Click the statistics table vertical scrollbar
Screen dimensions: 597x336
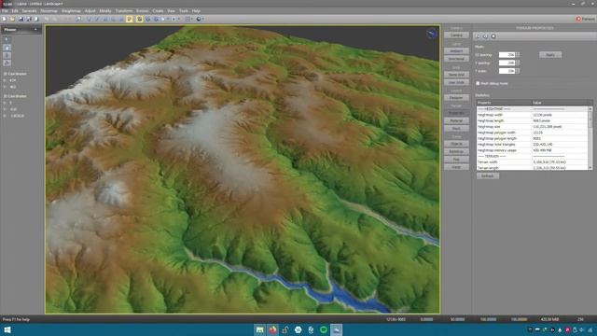click(x=590, y=138)
